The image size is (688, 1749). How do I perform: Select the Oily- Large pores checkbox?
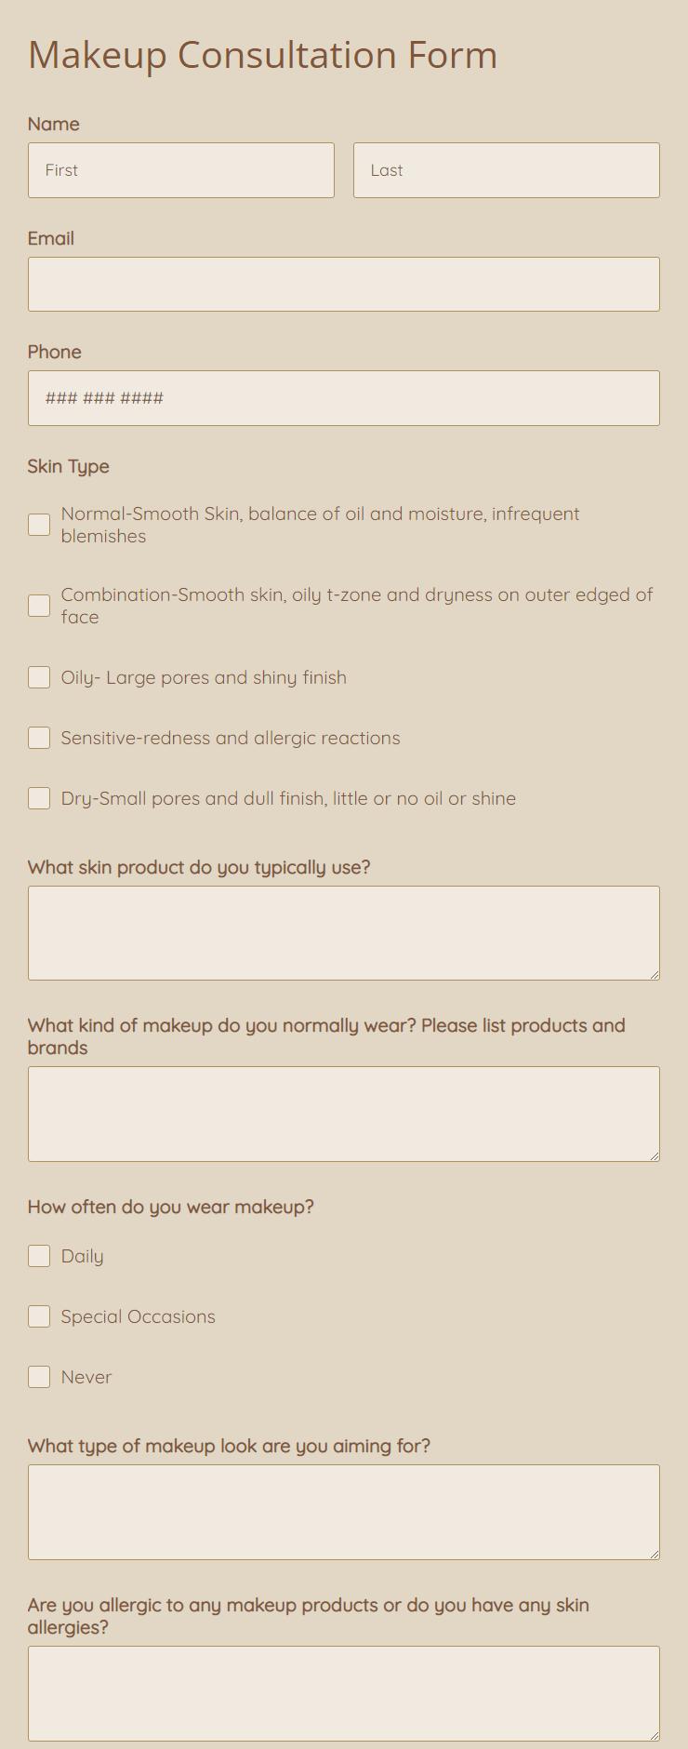(x=39, y=677)
